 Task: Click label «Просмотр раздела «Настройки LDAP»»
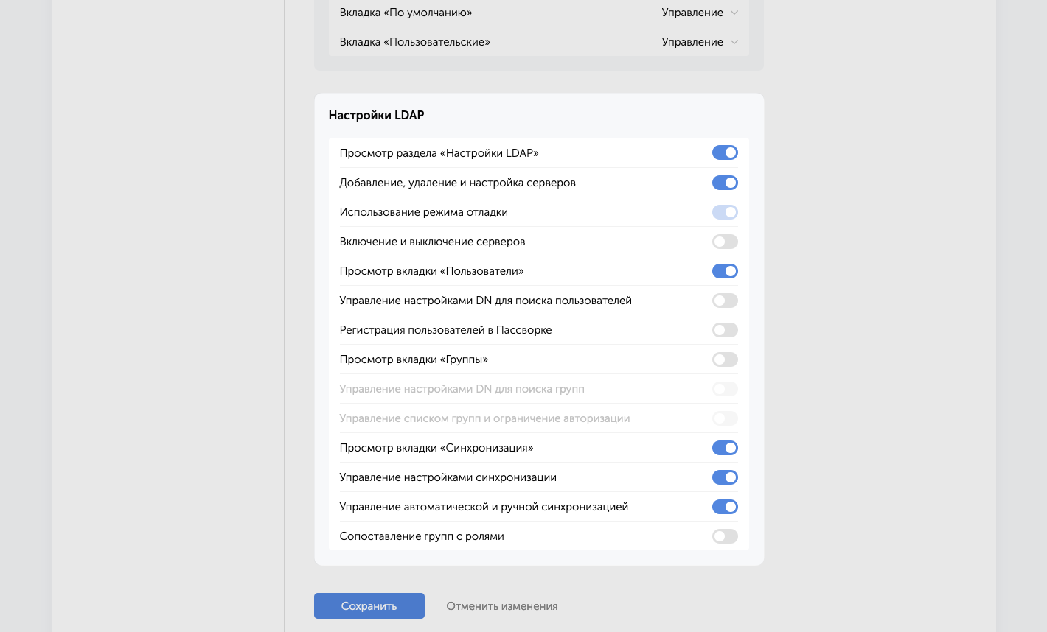439,153
